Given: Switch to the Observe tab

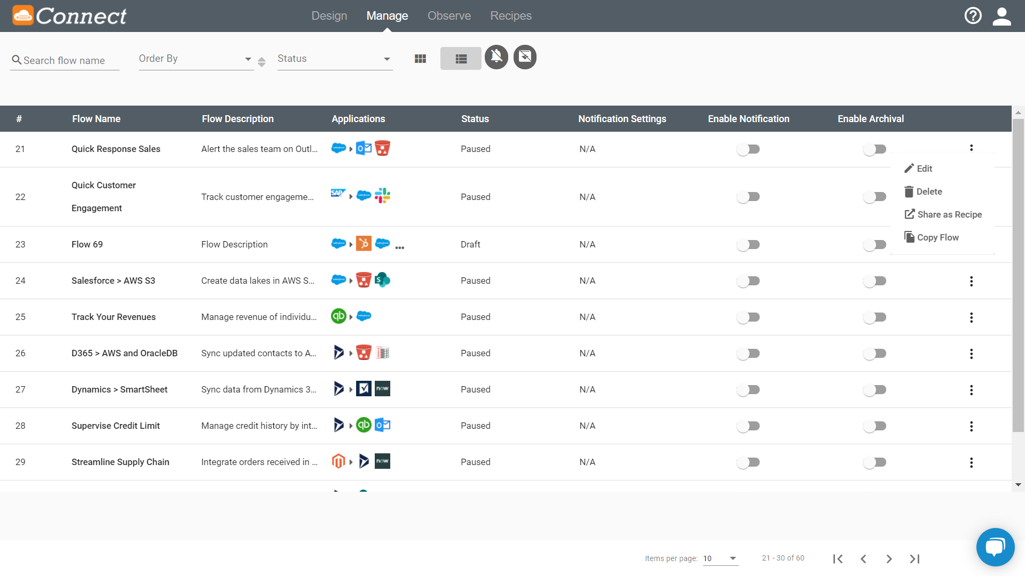Looking at the screenshot, I should point(449,16).
